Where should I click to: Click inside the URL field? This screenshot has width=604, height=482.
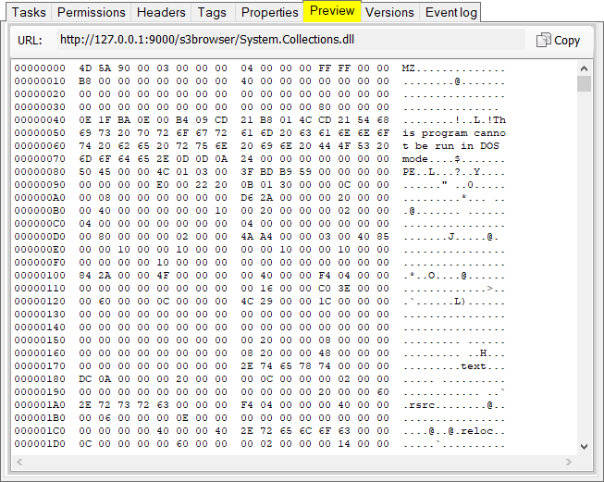[291, 40]
